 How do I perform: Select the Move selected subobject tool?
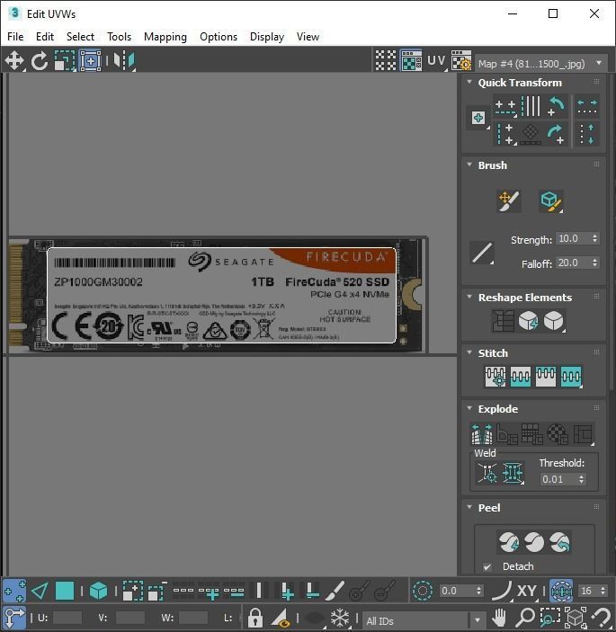point(14,61)
